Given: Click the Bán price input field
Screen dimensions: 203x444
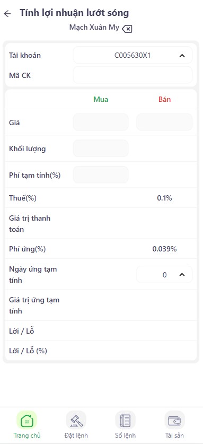Looking at the screenshot, I should point(164,123).
